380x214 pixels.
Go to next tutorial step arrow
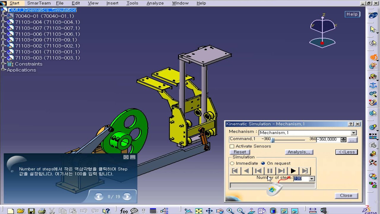pos(127,196)
